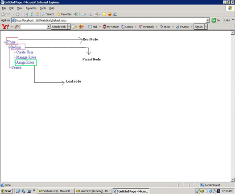235x194 pixels.
Task: Open Yahoo Music toolbar item
Action: point(165,27)
